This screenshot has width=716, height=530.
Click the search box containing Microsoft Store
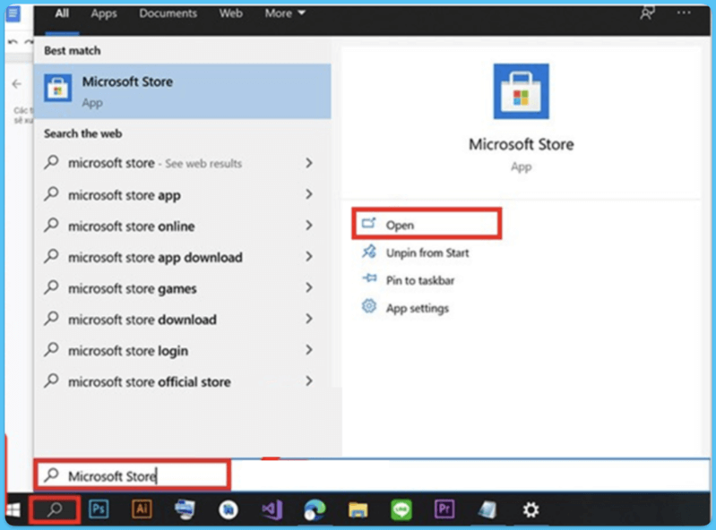[x=133, y=476]
